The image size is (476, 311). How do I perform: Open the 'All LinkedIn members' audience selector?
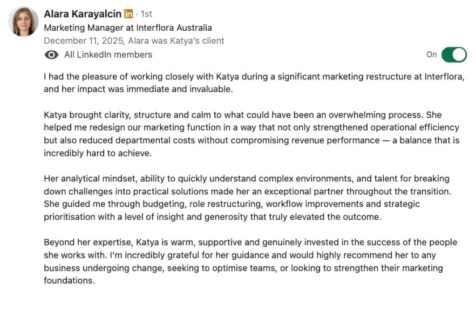point(107,55)
